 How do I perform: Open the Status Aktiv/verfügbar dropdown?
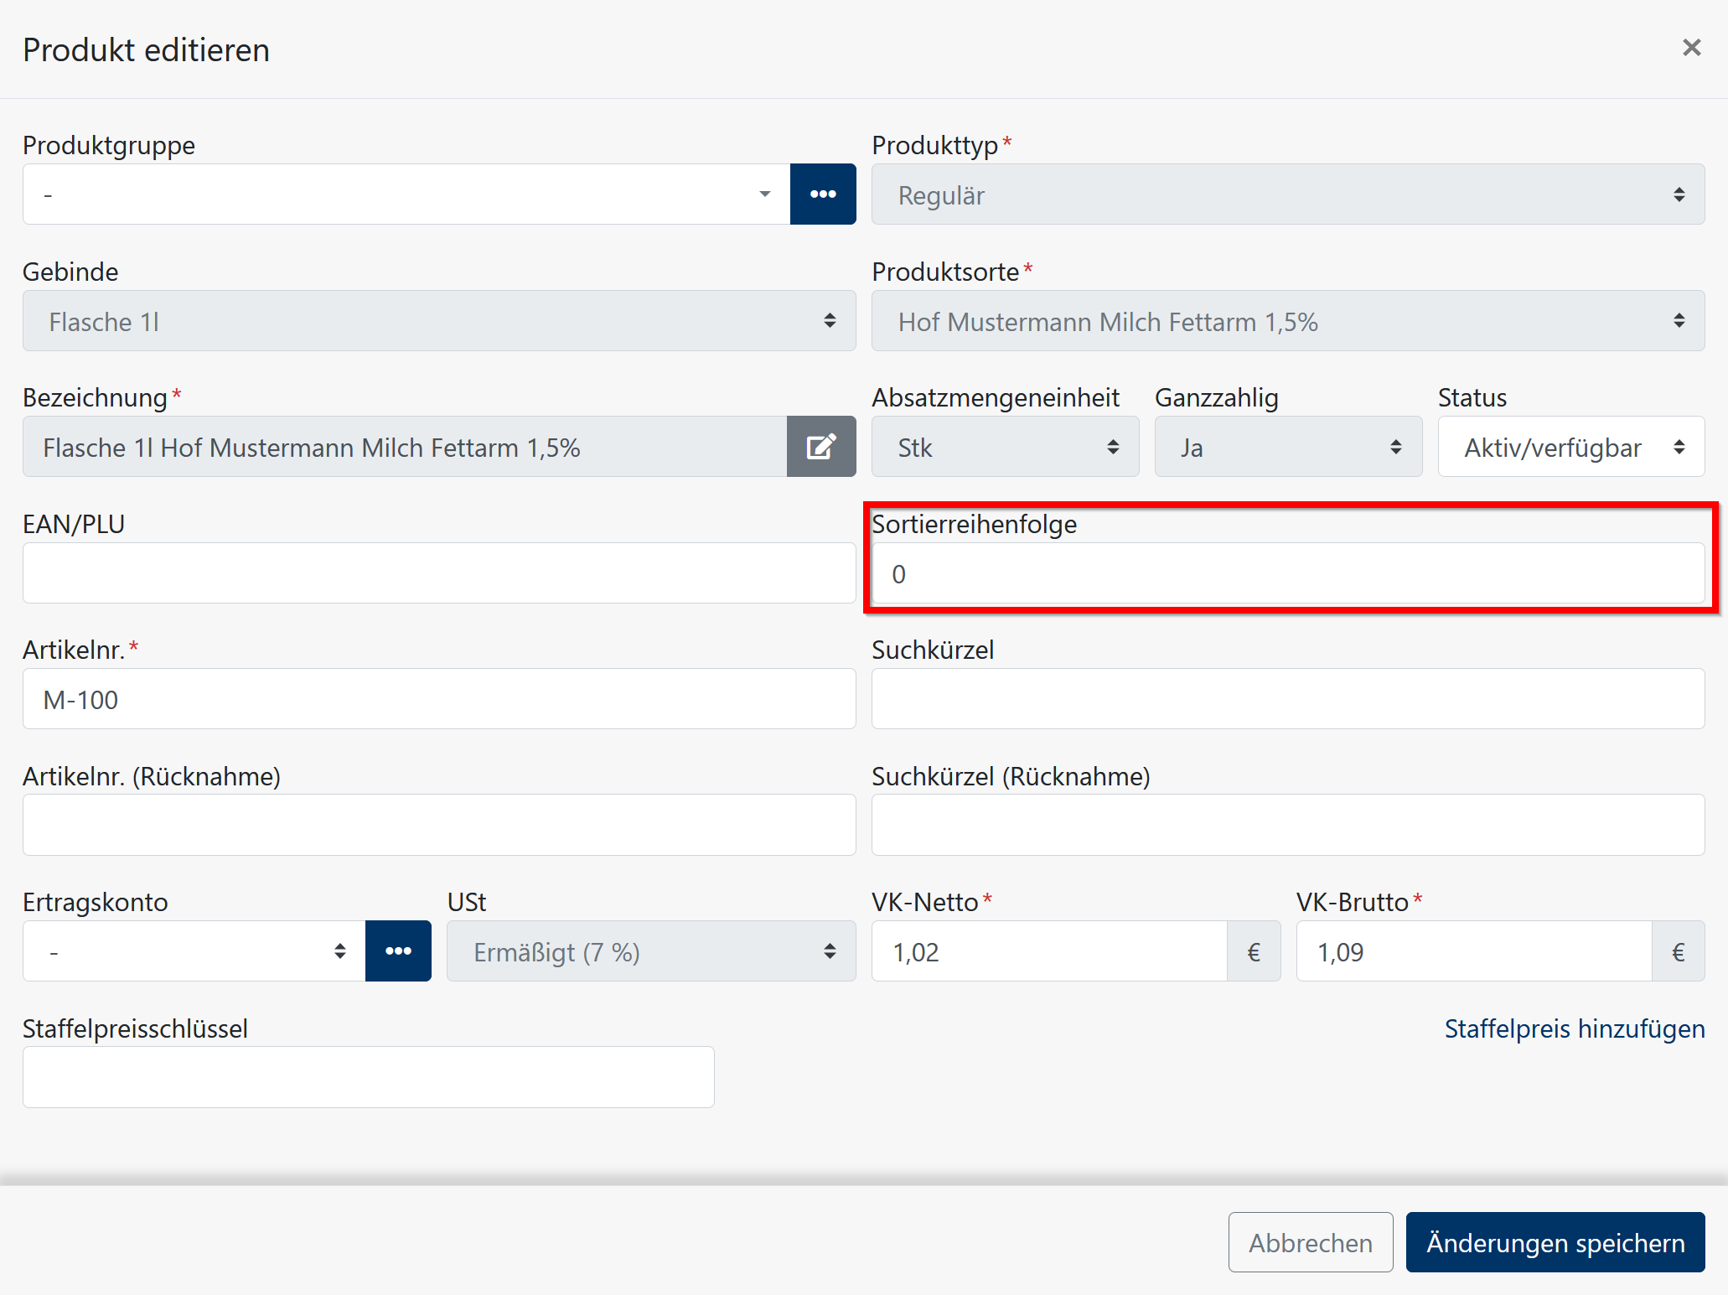1571,447
